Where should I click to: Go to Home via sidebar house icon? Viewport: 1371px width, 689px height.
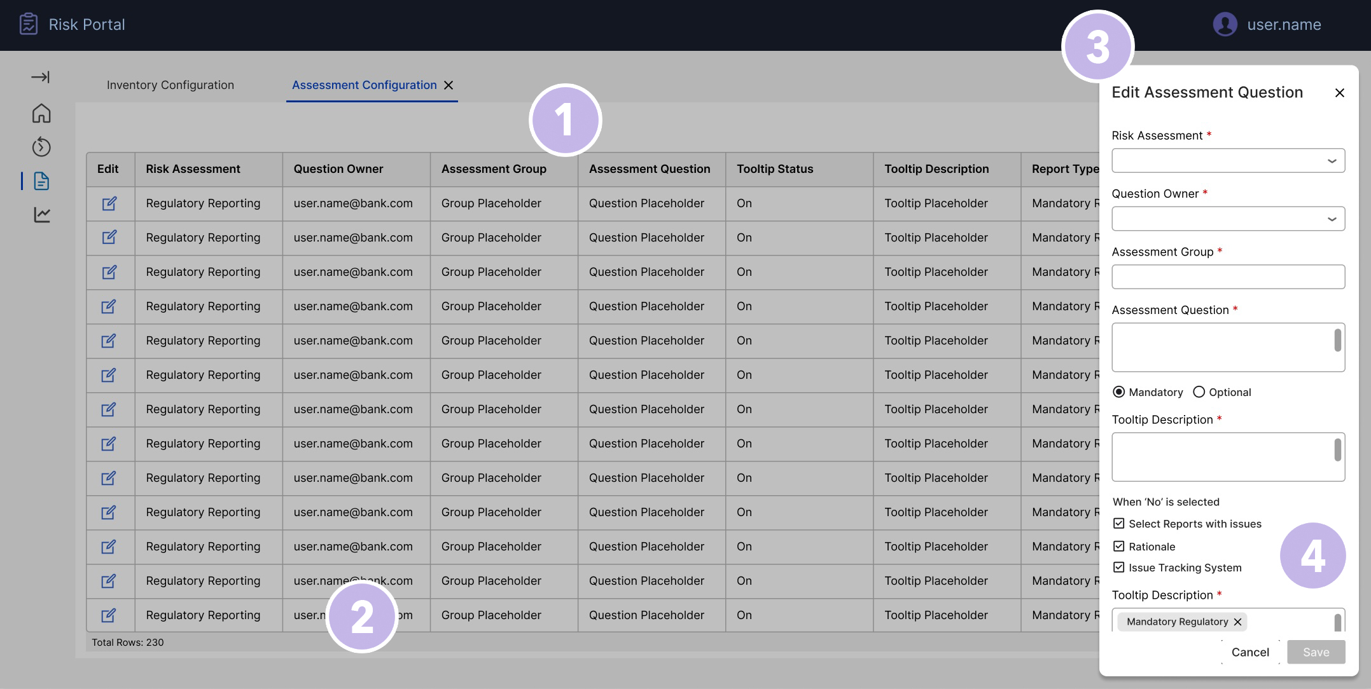click(x=41, y=113)
